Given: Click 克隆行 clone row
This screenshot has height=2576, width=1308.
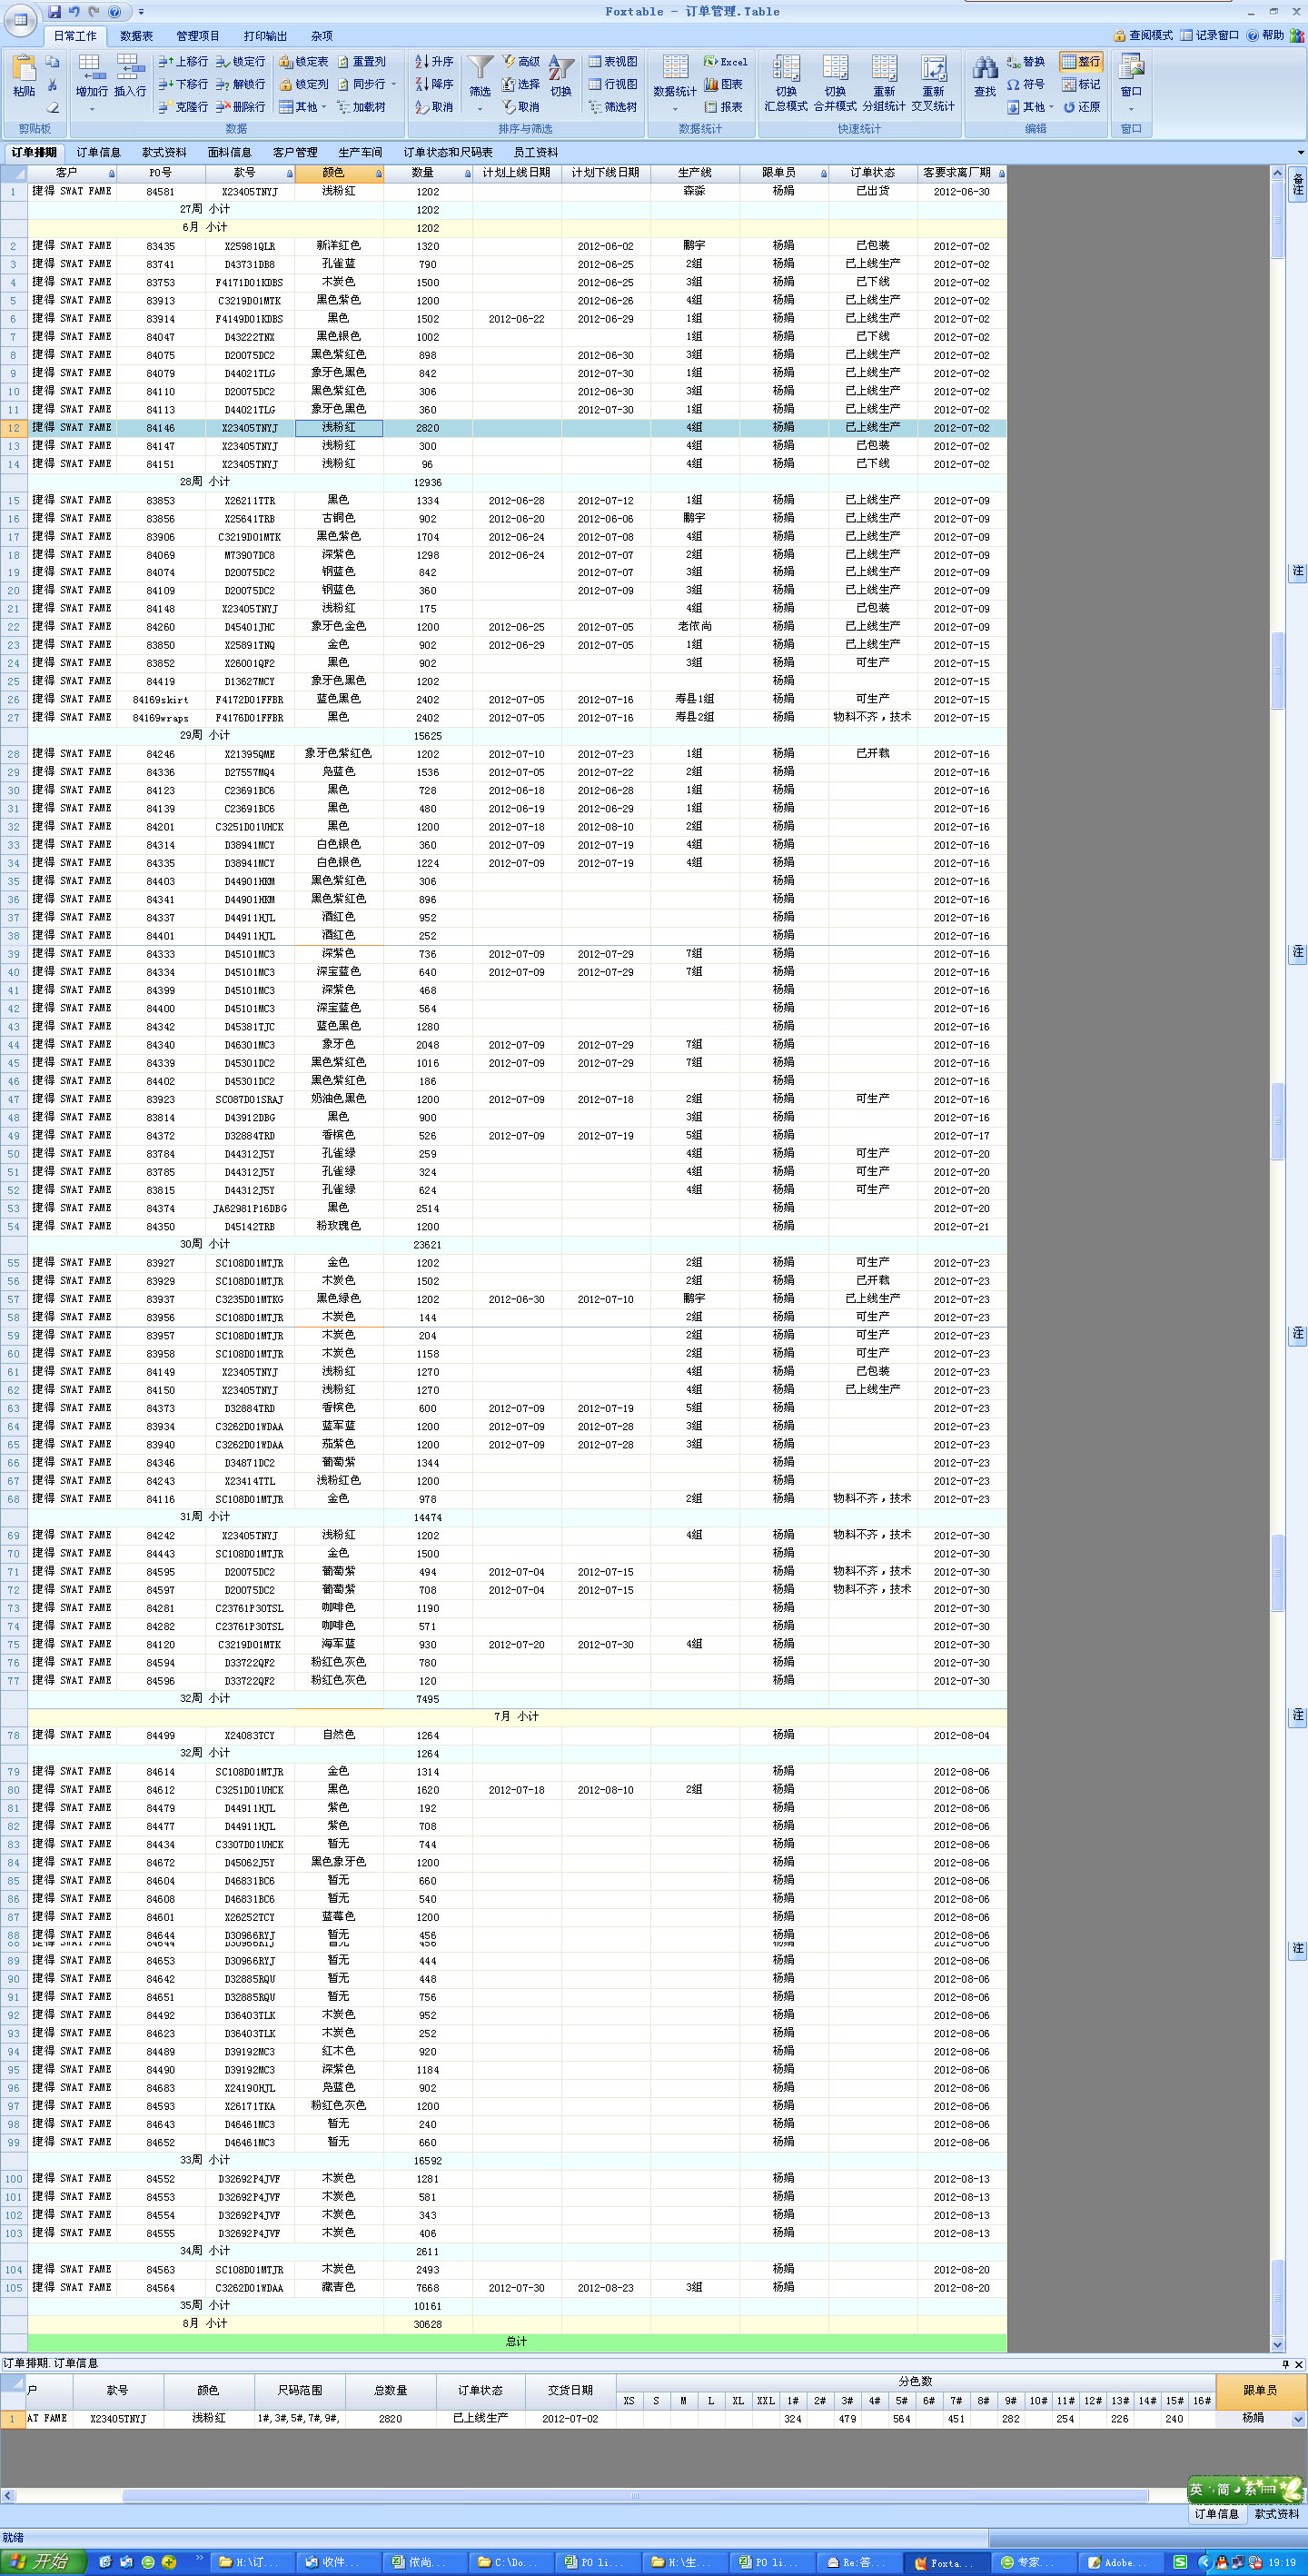Looking at the screenshot, I should click(183, 106).
